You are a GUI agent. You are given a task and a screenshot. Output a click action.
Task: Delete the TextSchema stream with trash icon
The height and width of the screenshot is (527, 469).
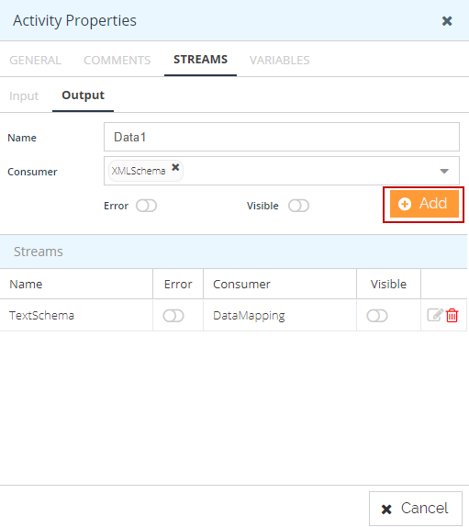[x=452, y=316]
